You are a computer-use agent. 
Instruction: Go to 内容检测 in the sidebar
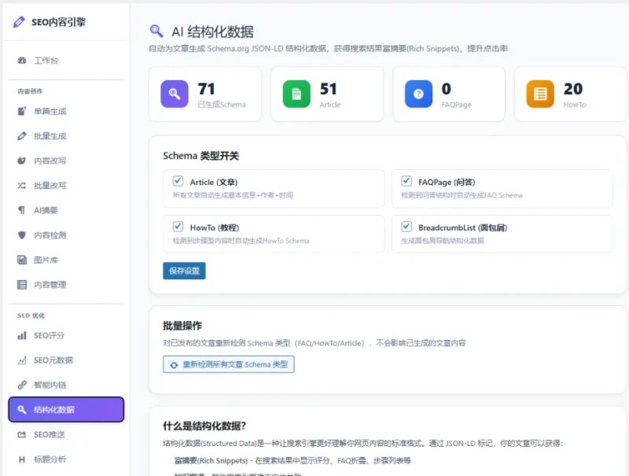click(x=66, y=234)
